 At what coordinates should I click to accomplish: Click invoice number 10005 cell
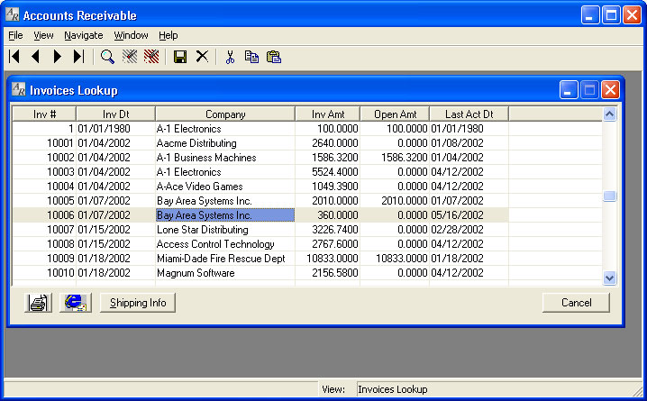pyautogui.click(x=44, y=201)
